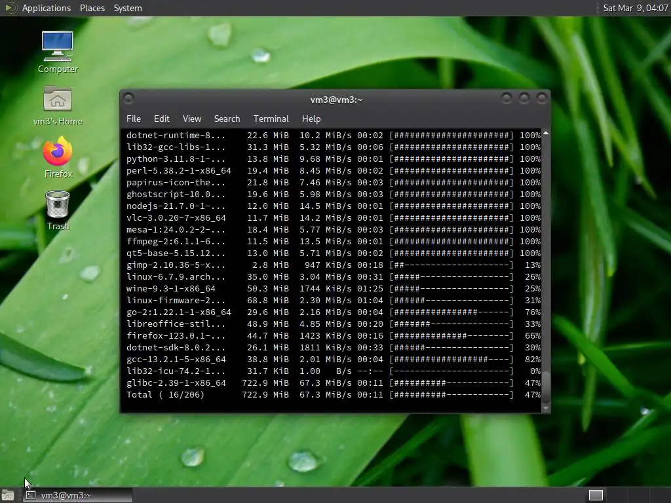Click the 1423 KiB/s firefox speed
Viewport: 671px width, 503px height.
[325, 336]
